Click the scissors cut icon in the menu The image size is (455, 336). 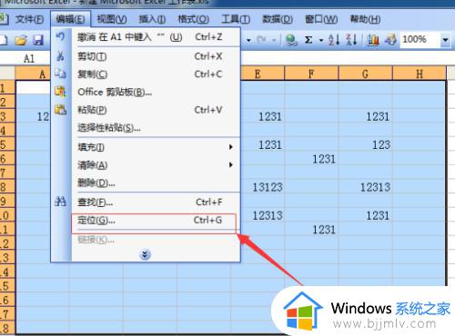point(60,56)
